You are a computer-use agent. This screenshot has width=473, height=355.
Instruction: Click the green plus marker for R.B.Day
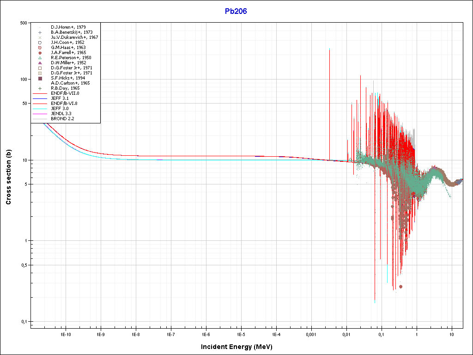(40, 88)
